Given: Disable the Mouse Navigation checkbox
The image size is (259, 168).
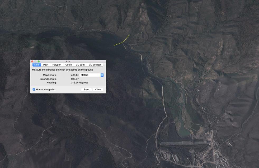Looking at the screenshot, I should (34, 90).
